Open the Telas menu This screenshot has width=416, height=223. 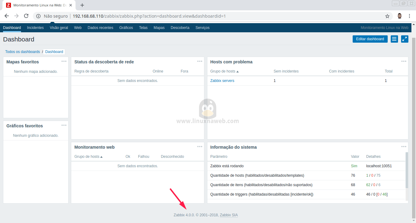143,28
